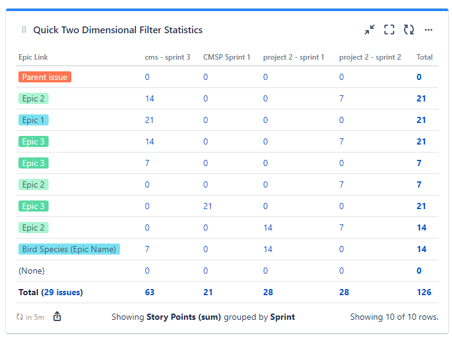Click the 'Showing 10 of 10 rows.' text
452x337 pixels.
[x=394, y=317]
